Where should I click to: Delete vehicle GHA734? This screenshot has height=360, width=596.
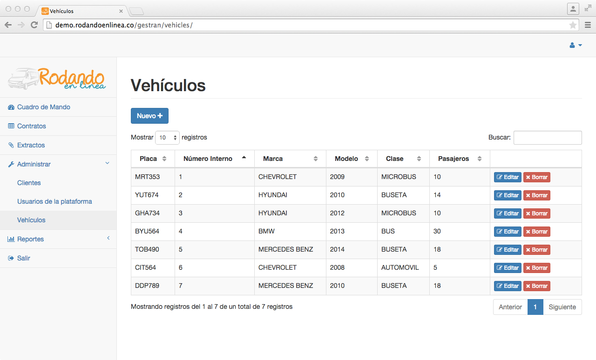[537, 213]
